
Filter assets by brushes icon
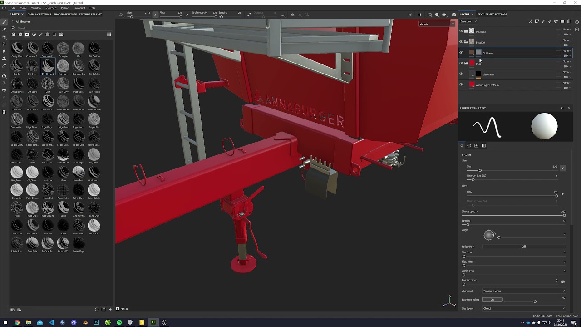click(x=41, y=35)
